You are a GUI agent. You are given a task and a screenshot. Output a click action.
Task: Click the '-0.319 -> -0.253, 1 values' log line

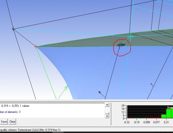(15, 106)
